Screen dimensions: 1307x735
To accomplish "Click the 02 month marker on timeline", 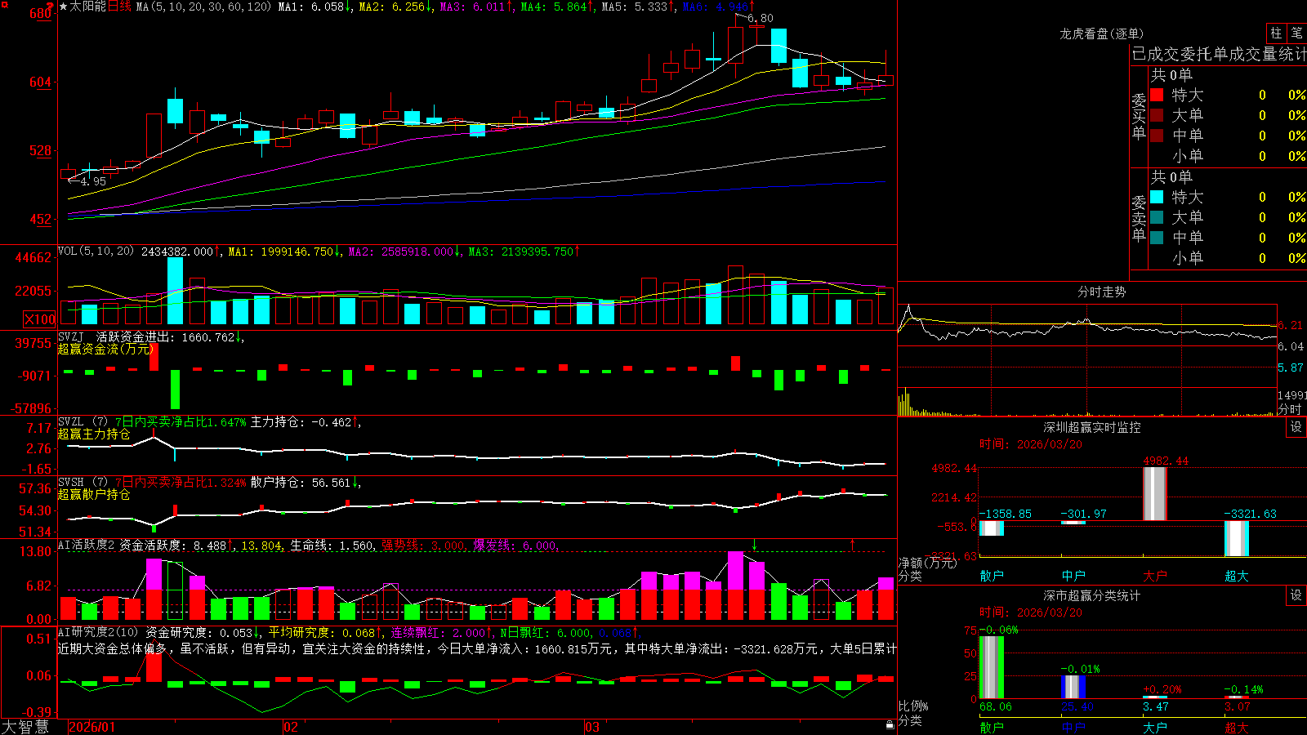I will (x=290, y=727).
